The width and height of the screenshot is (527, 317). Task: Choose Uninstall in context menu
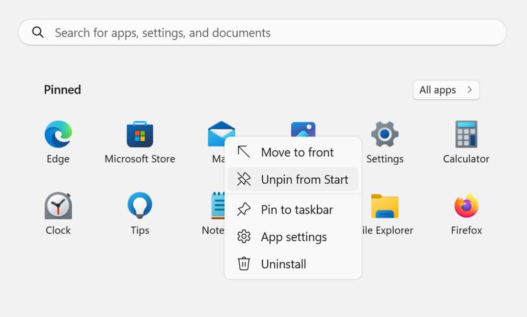283,264
